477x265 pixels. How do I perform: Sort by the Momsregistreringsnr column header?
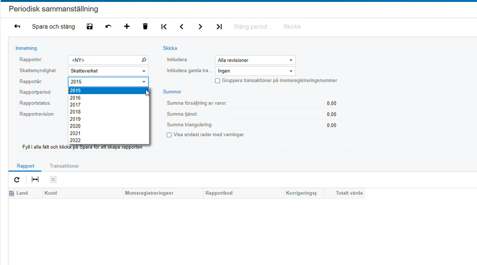163,193
